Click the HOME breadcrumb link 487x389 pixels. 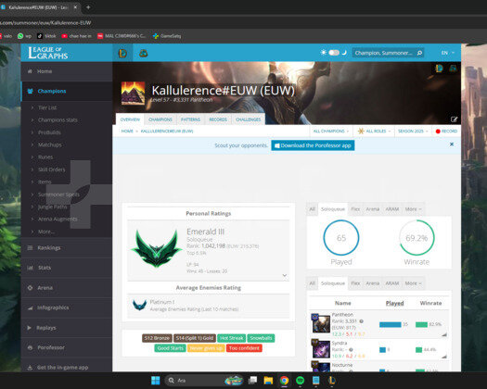pyautogui.click(x=127, y=132)
